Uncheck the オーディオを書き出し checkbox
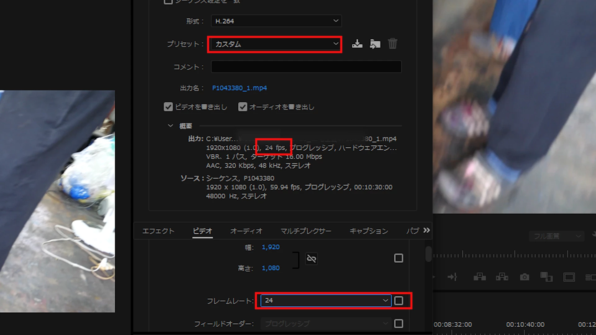Screen dimensions: 596x335 242,107
